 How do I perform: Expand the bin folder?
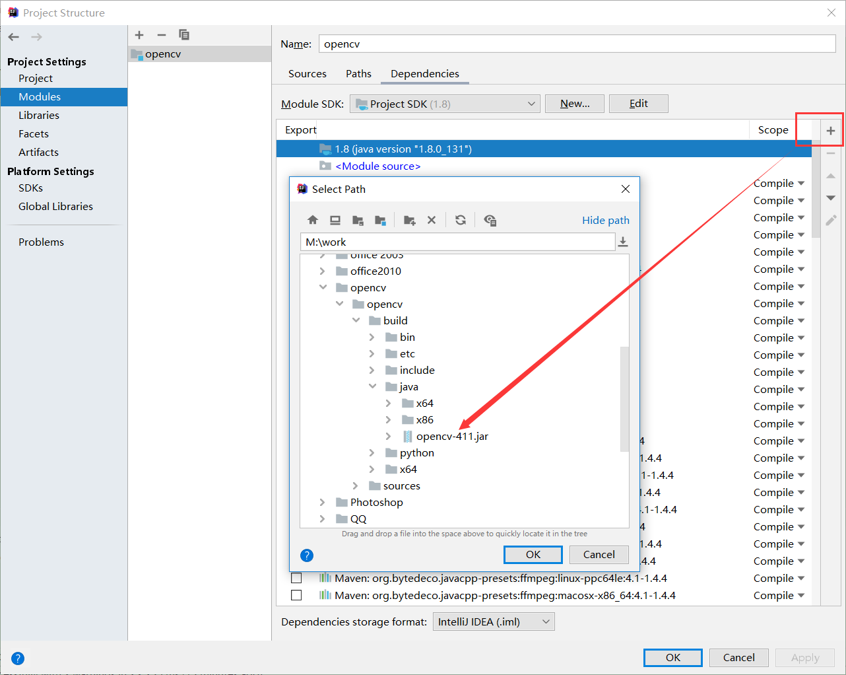pyautogui.click(x=372, y=337)
